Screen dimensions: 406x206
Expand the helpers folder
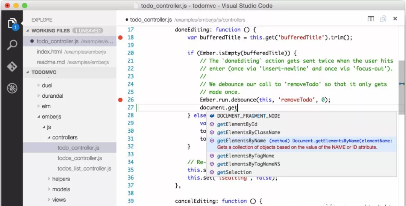point(49,179)
